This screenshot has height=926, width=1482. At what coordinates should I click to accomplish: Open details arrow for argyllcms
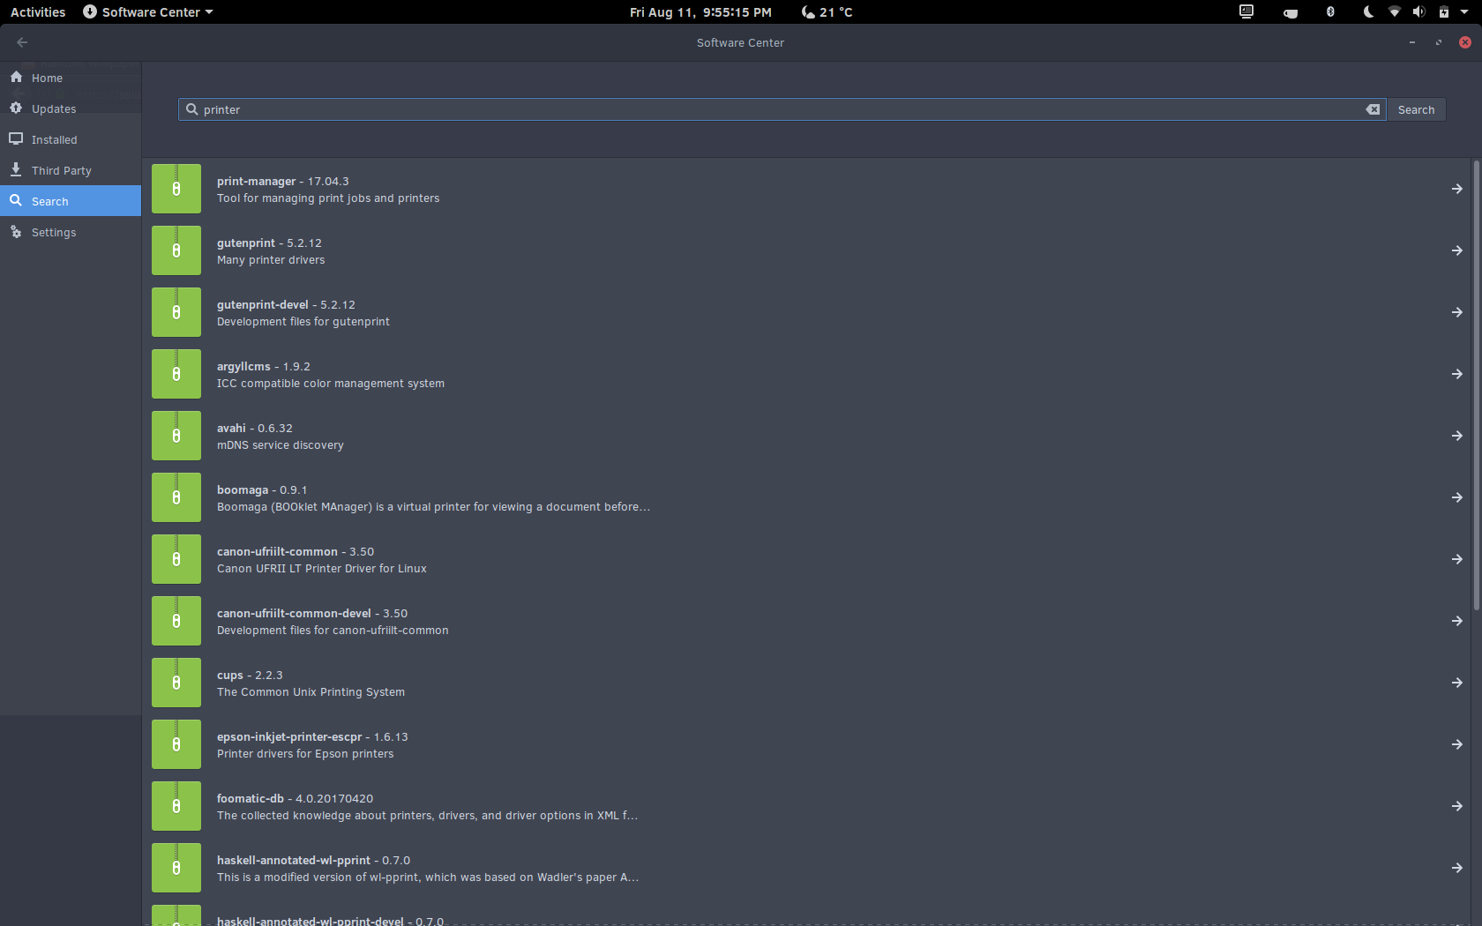1456,374
